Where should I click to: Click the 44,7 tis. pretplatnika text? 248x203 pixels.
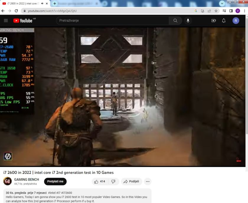coord(25,184)
